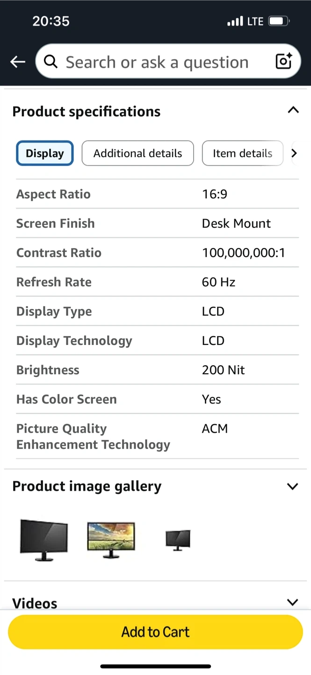Switch to Item details tab
This screenshot has height=675, width=311.
pyautogui.click(x=242, y=153)
